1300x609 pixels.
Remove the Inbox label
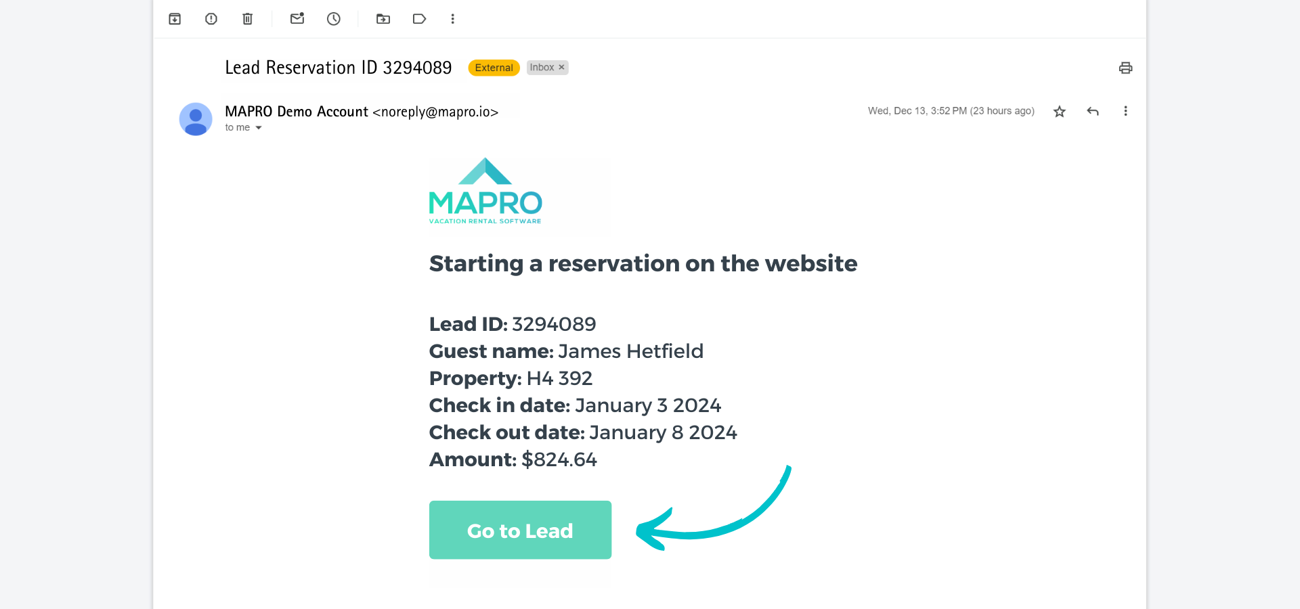pyautogui.click(x=561, y=67)
